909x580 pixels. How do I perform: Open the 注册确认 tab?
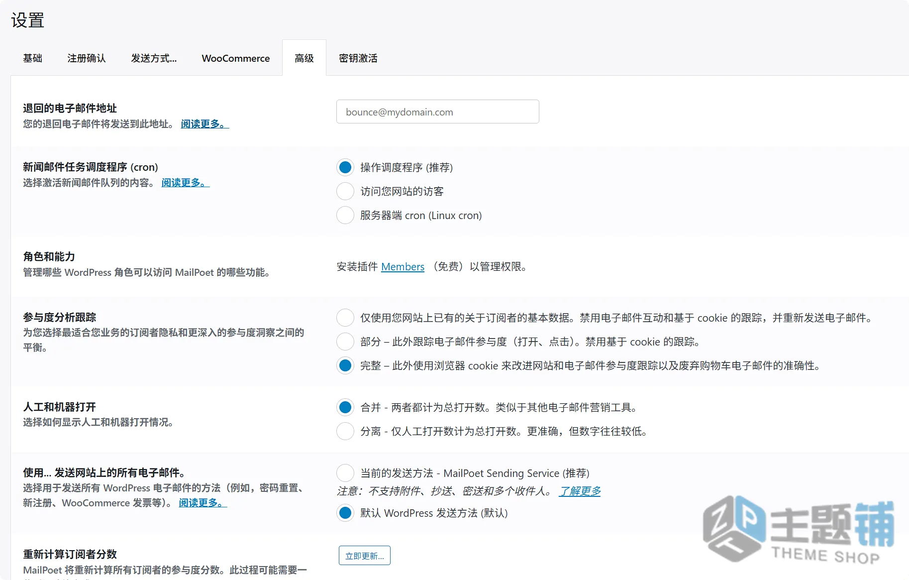(x=87, y=58)
